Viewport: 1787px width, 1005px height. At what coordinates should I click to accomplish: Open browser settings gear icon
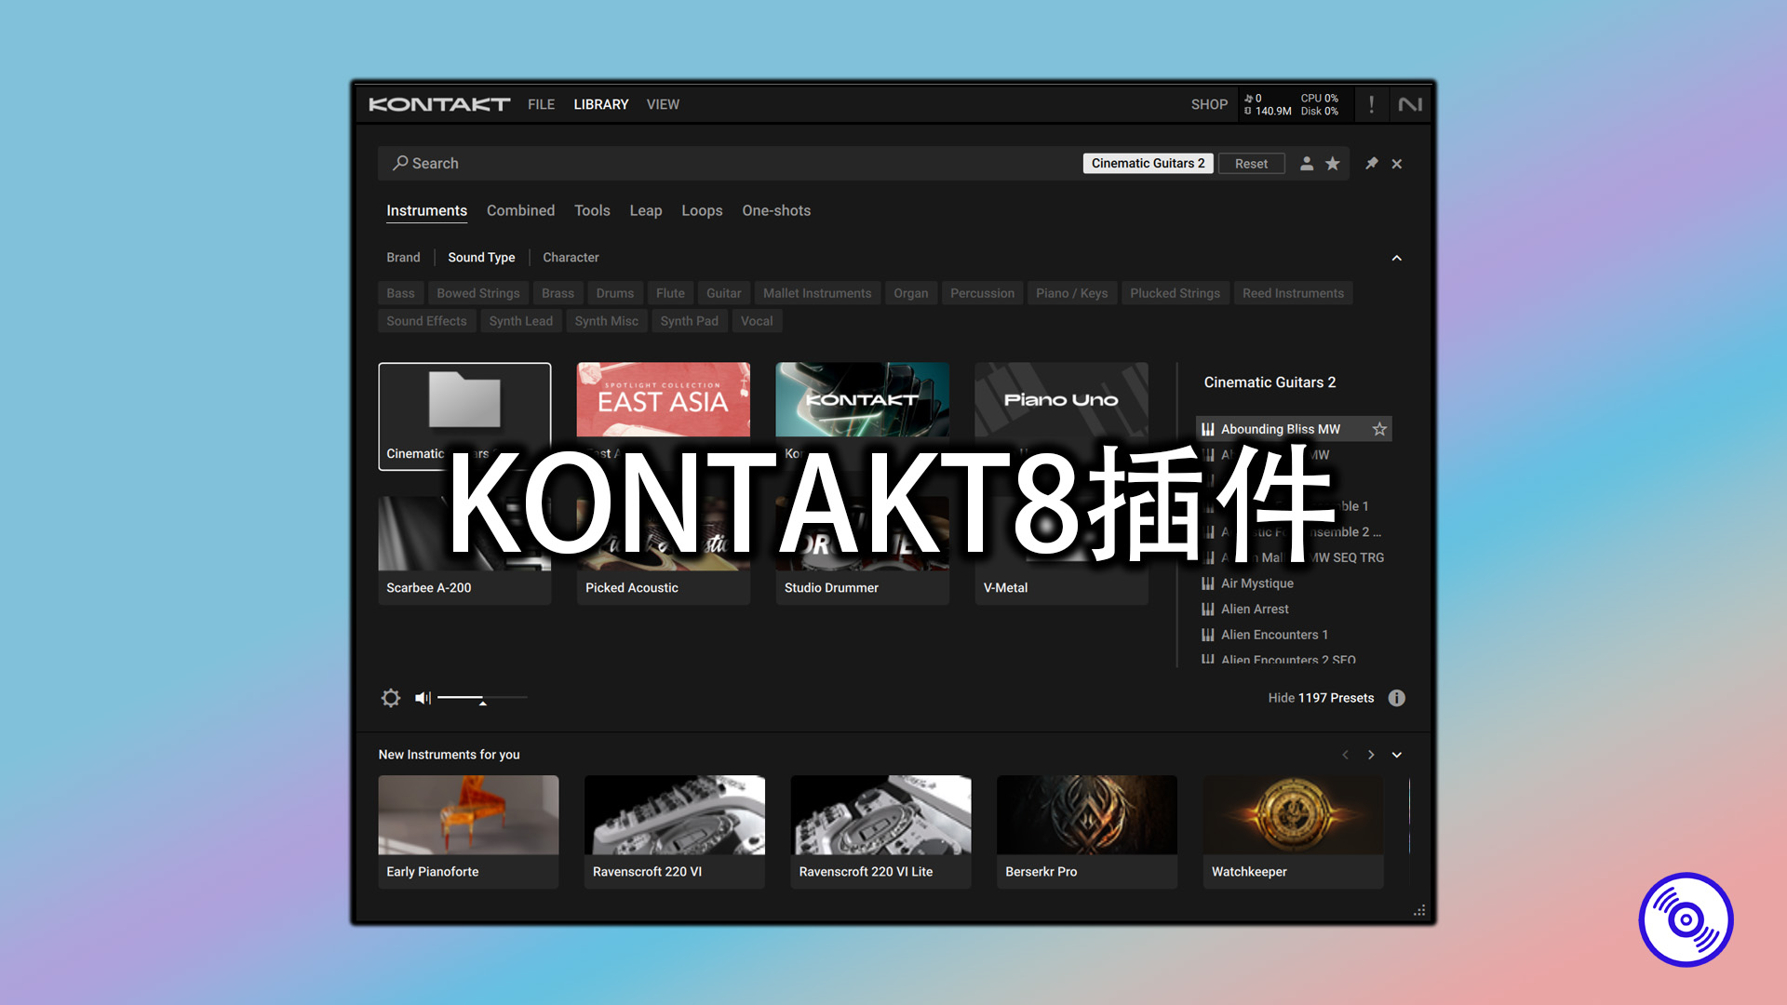click(391, 698)
